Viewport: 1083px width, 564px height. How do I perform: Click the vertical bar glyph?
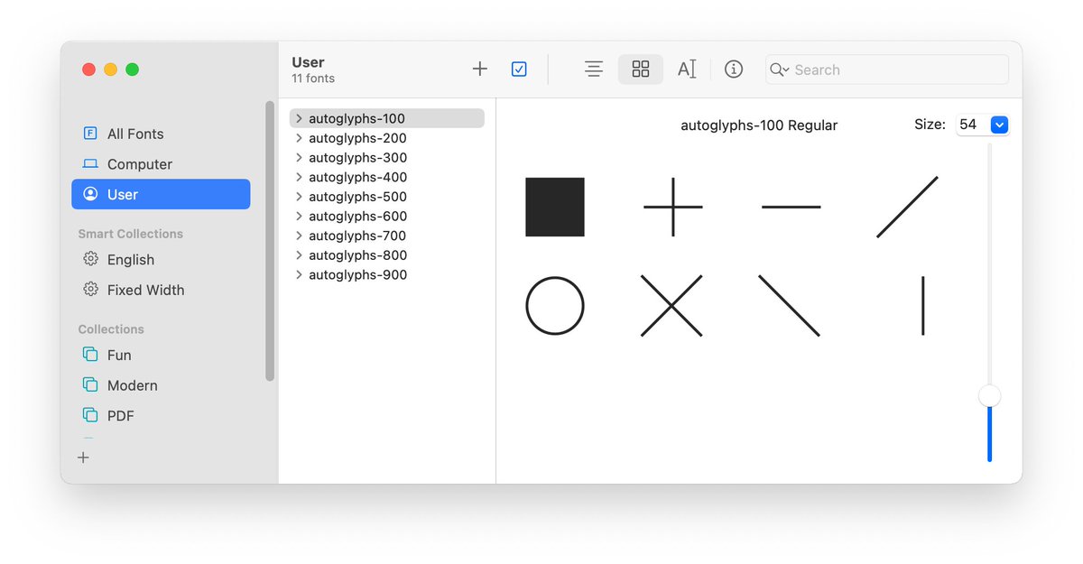click(x=922, y=306)
